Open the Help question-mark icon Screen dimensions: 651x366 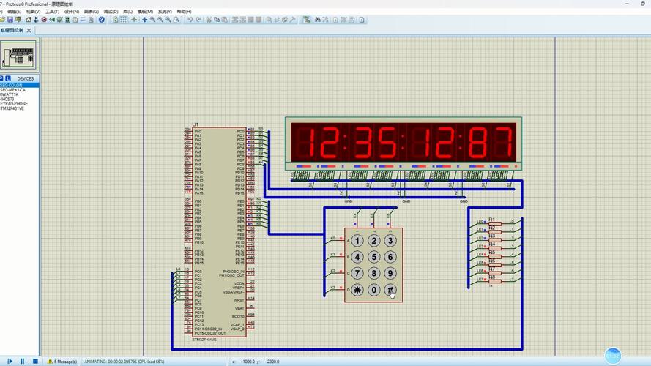coord(101,20)
